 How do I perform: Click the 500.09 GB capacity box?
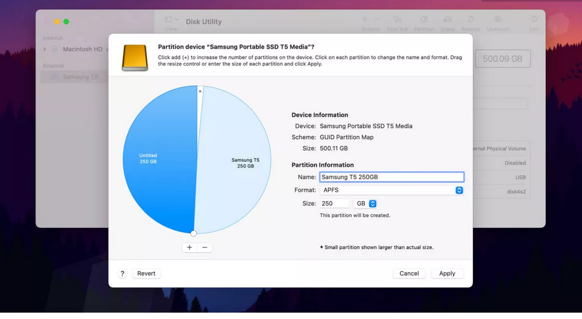tap(503, 58)
